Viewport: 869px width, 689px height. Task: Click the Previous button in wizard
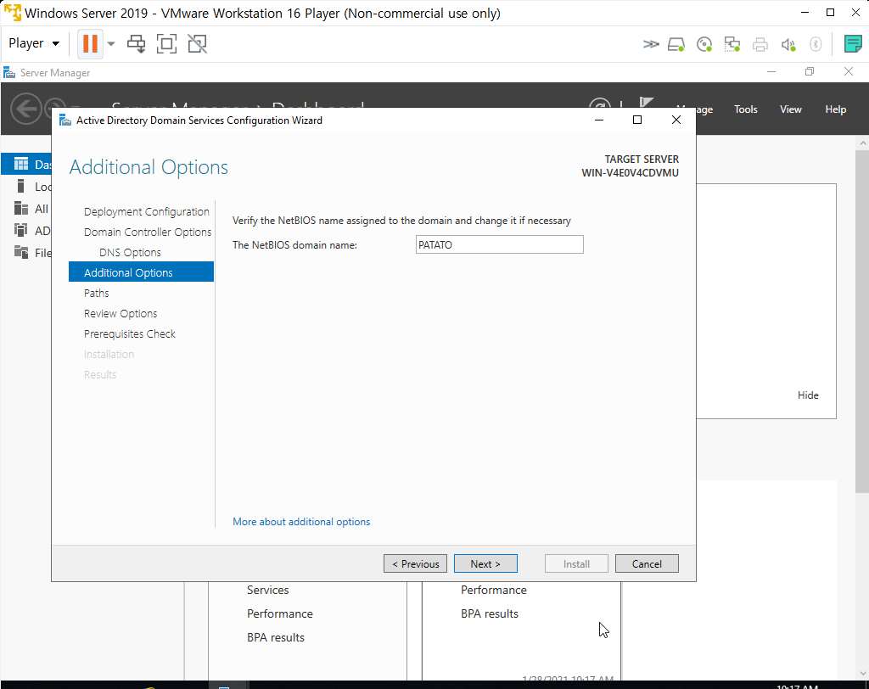(x=415, y=563)
